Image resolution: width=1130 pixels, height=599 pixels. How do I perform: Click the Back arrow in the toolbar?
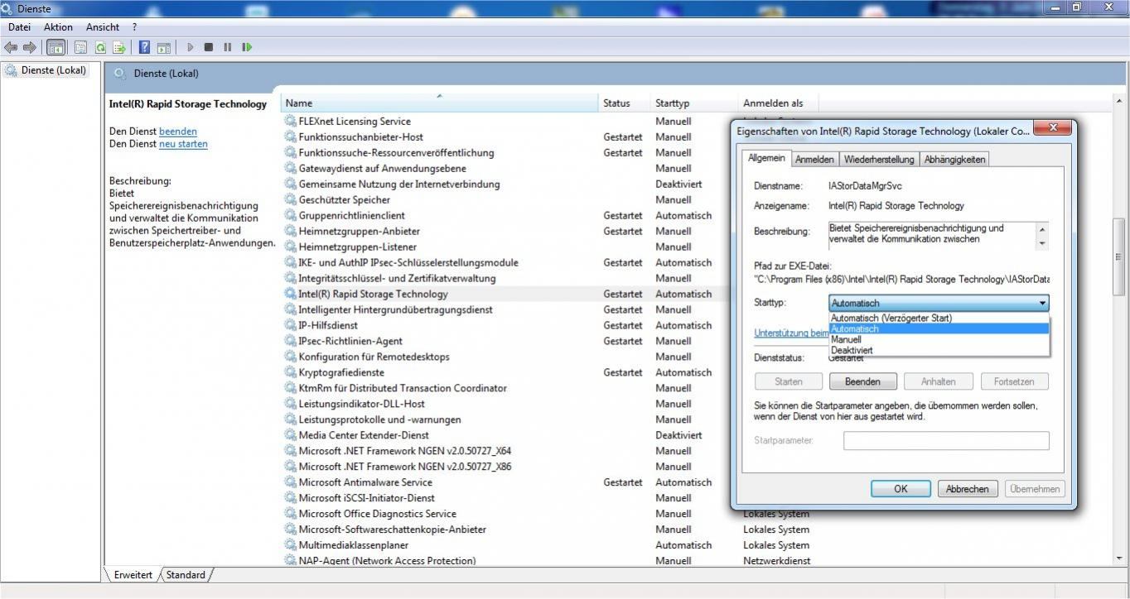coord(11,47)
